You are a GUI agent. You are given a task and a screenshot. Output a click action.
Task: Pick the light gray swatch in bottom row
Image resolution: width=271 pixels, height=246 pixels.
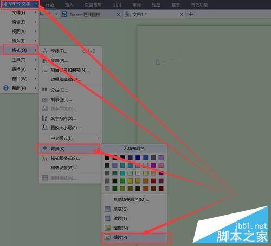pyautogui.click(x=107, y=188)
